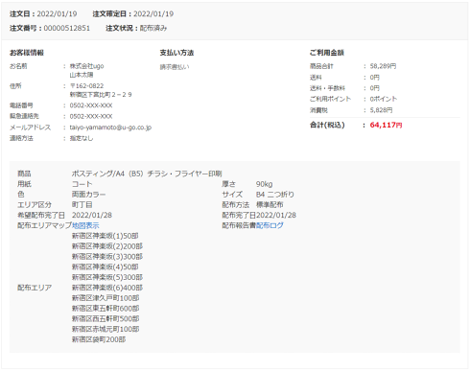Click the 支払い方法 section heading
Viewport: 470px width, 371px height.
(x=176, y=53)
